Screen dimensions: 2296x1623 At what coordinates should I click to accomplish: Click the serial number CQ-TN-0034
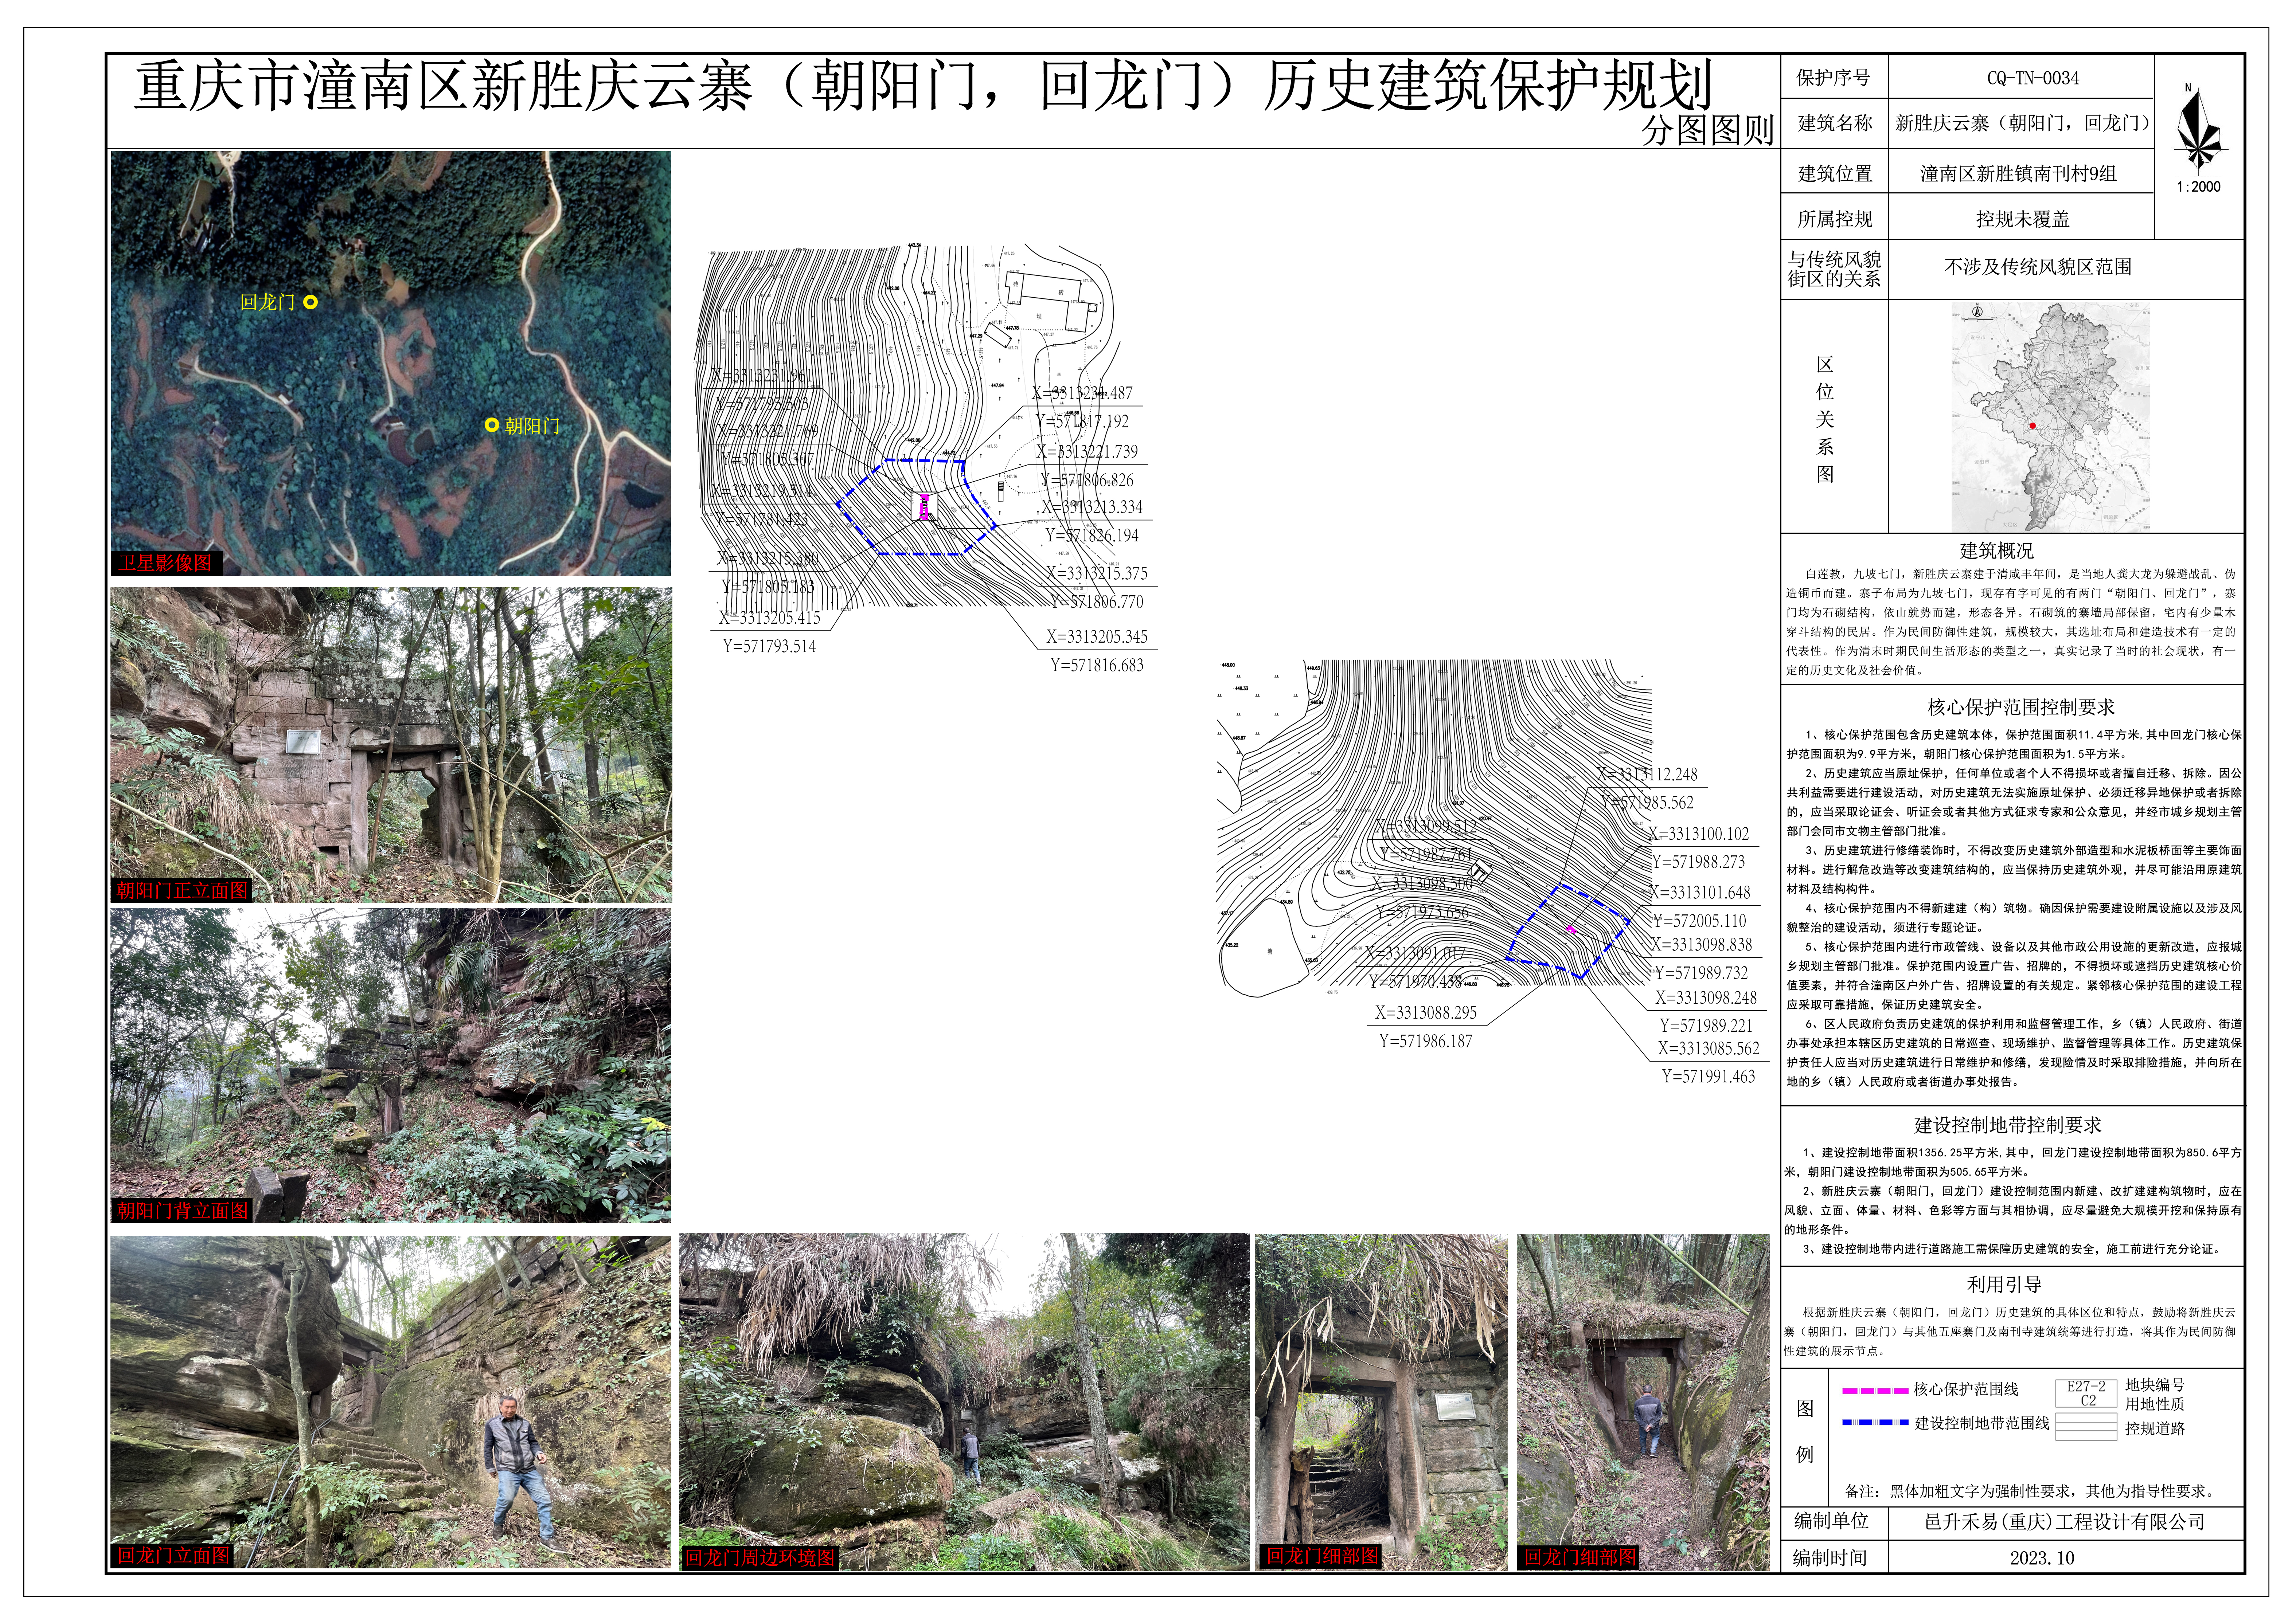click(x=2032, y=78)
